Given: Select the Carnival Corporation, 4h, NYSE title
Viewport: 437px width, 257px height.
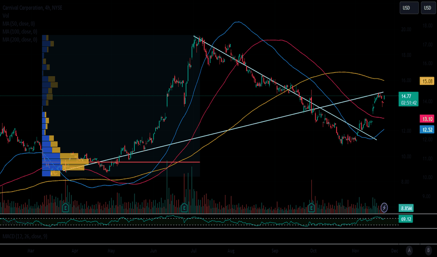Looking at the screenshot, I should click(x=32, y=8).
